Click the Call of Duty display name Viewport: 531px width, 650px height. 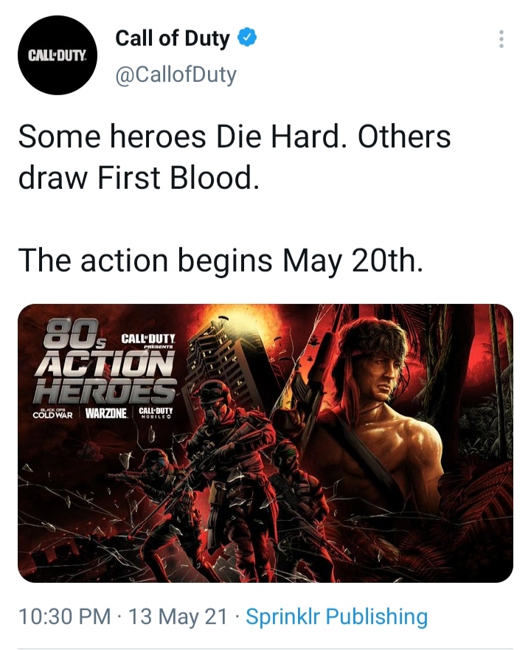click(x=173, y=39)
